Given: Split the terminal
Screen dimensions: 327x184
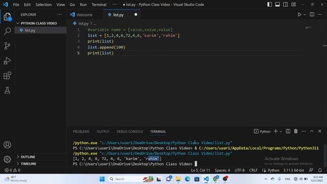Looking at the screenshot, I should (x=288, y=131).
